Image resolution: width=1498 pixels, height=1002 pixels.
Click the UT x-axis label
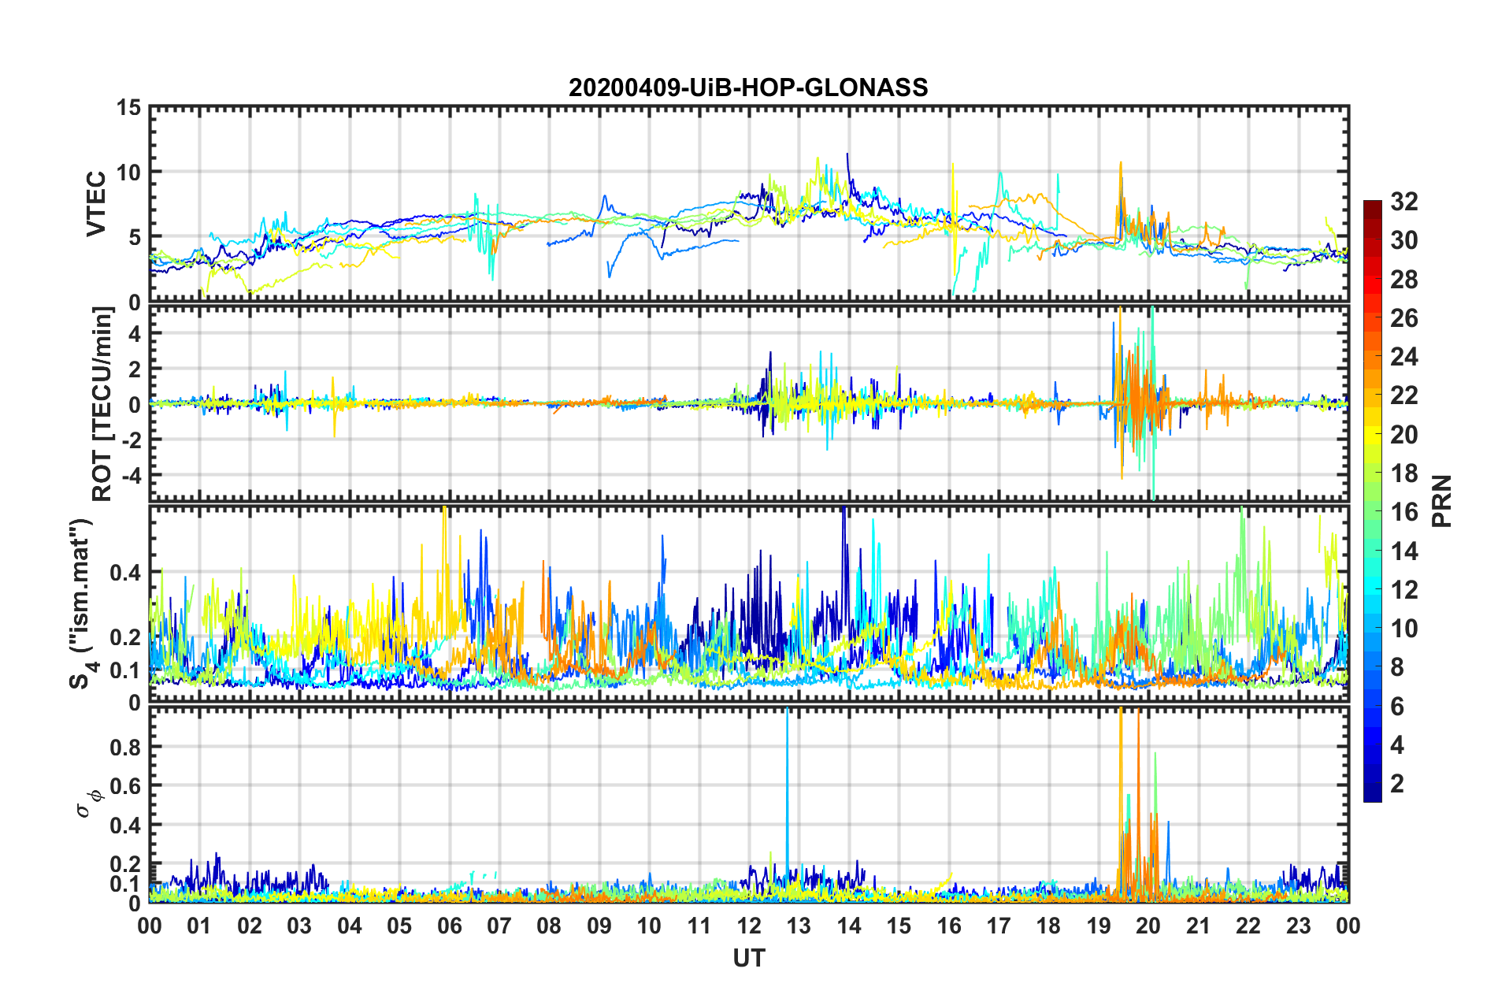click(748, 958)
